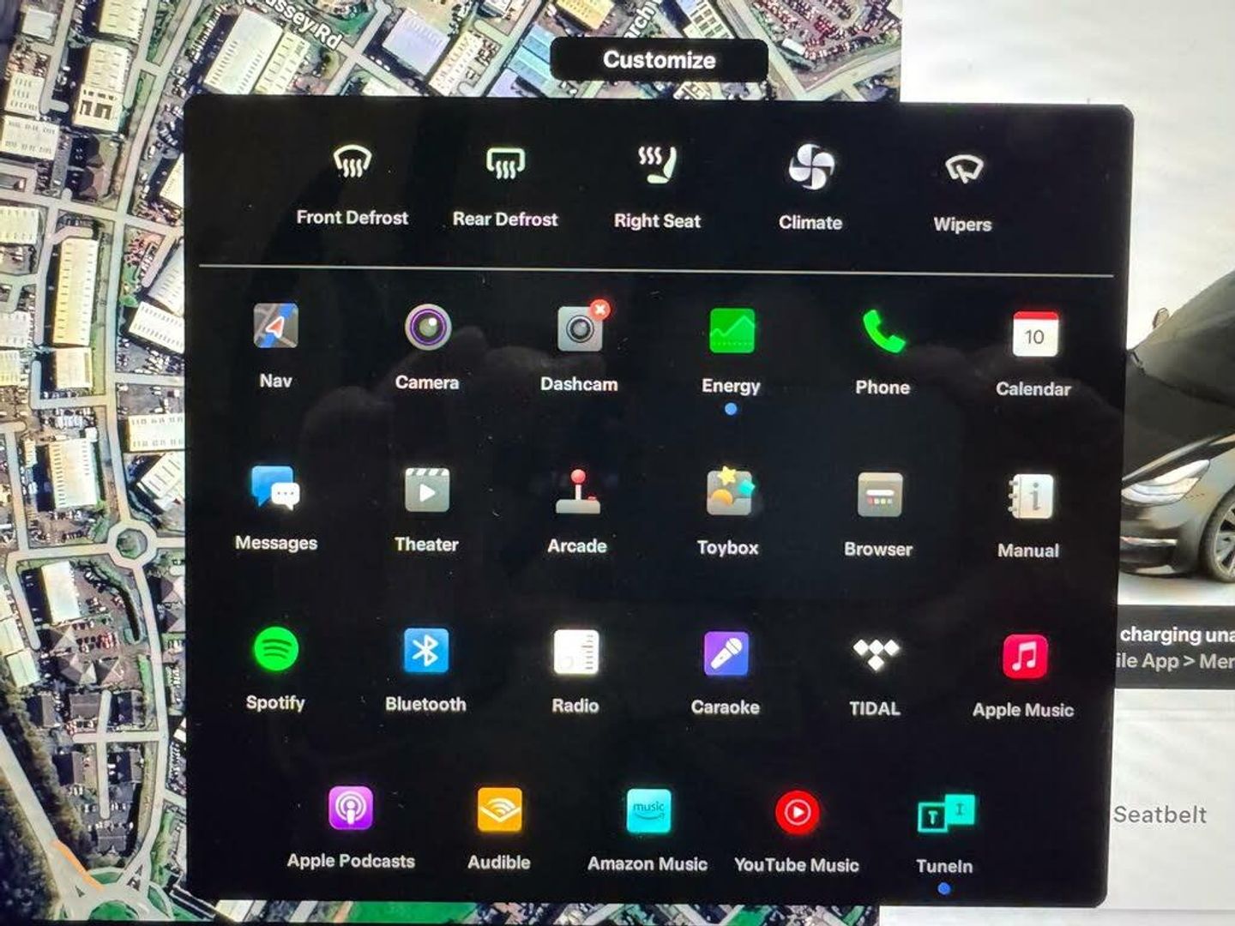Open the Calendar app
The height and width of the screenshot is (926, 1235).
click(x=1033, y=354)
